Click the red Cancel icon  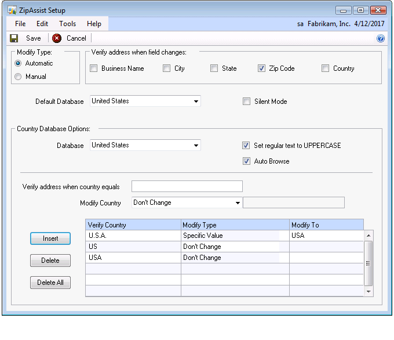(57, 38)
